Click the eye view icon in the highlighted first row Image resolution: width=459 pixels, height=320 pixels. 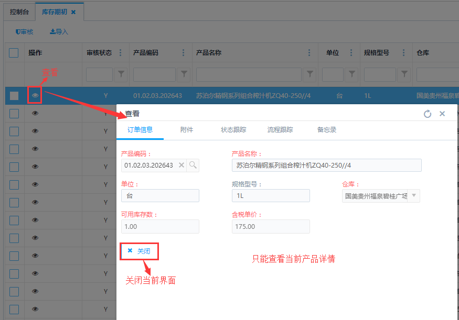35,95
